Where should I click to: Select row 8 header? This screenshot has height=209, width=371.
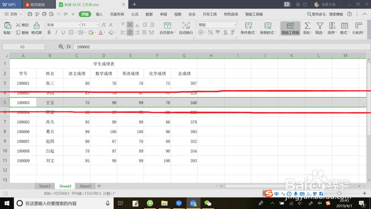5,131
